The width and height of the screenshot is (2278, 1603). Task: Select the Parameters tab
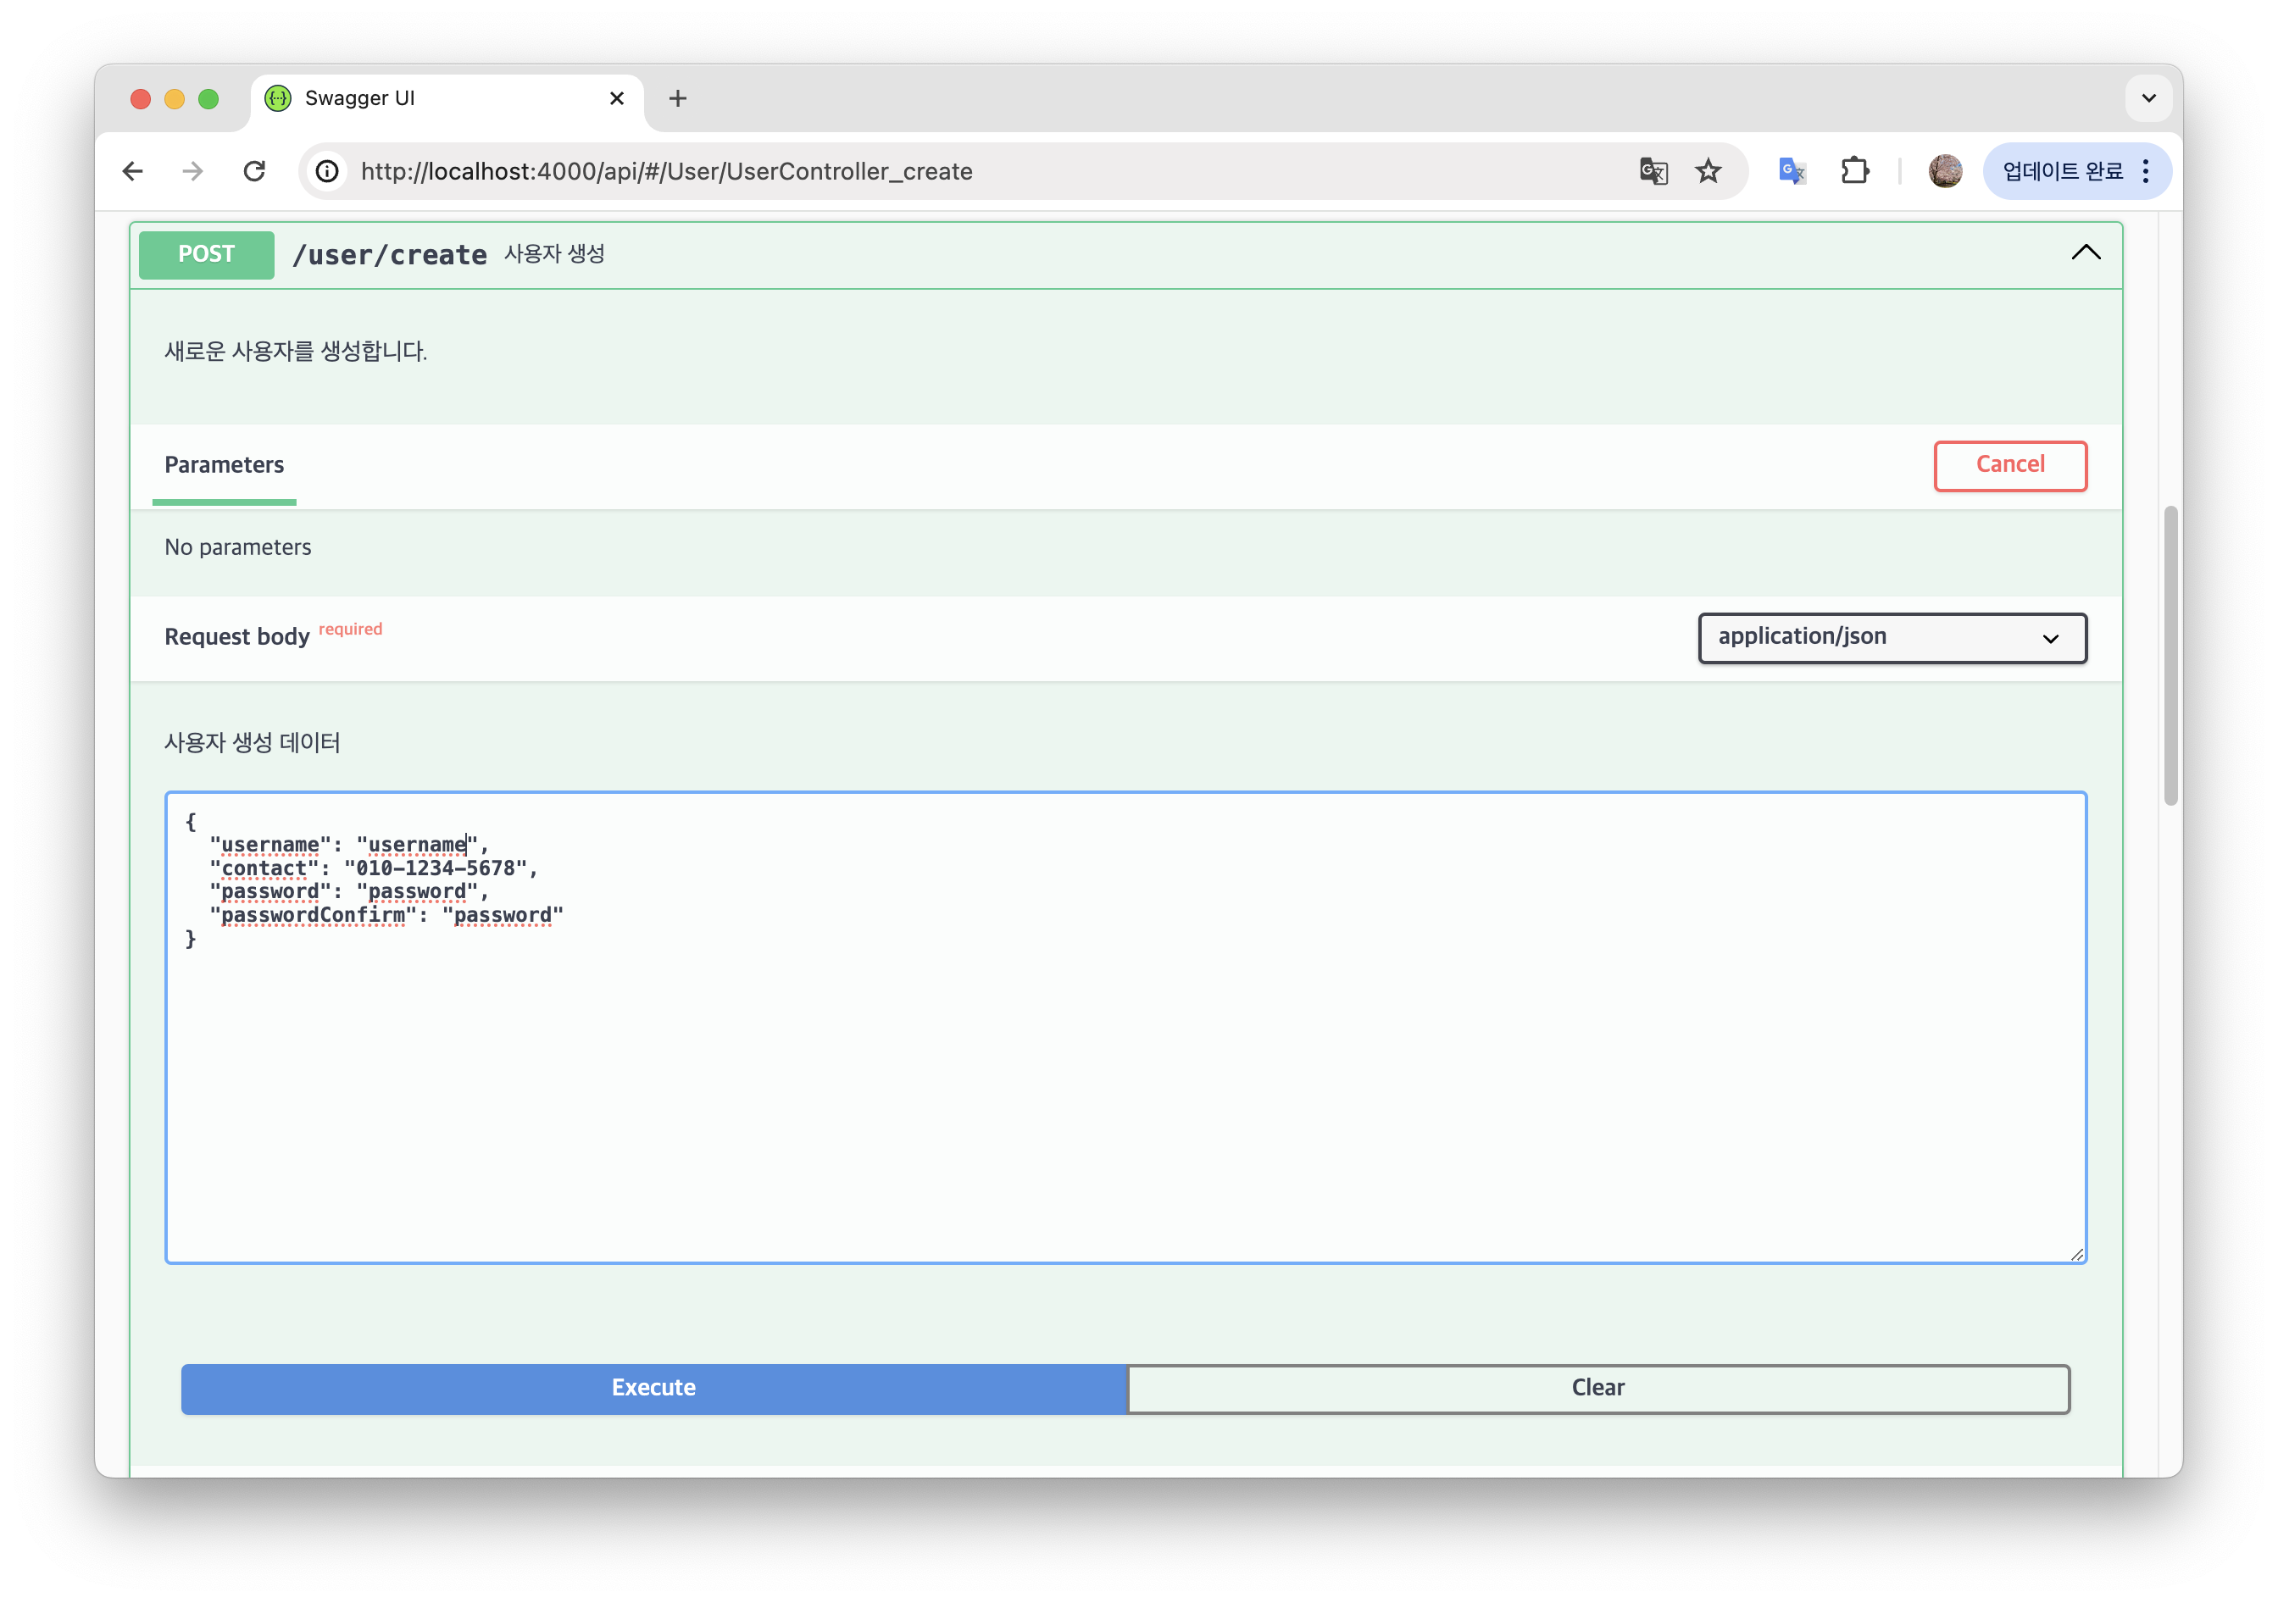[x=225, y=465]
